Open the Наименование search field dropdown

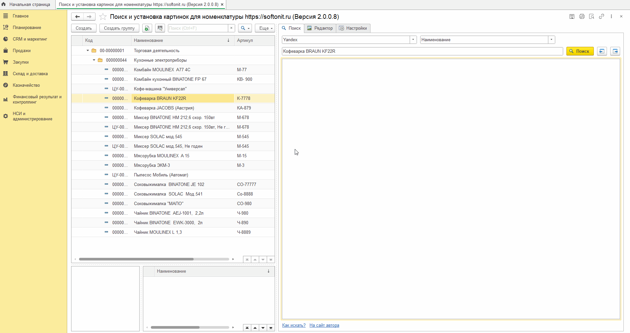pos(551,40)
